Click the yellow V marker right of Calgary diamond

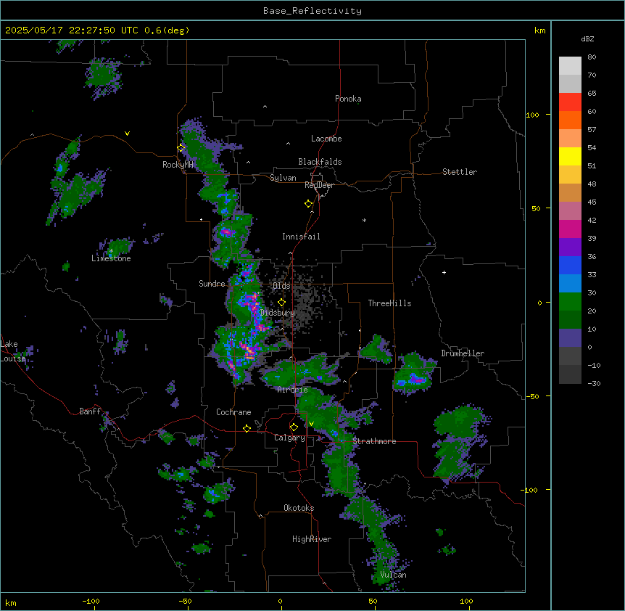(311, 424)
